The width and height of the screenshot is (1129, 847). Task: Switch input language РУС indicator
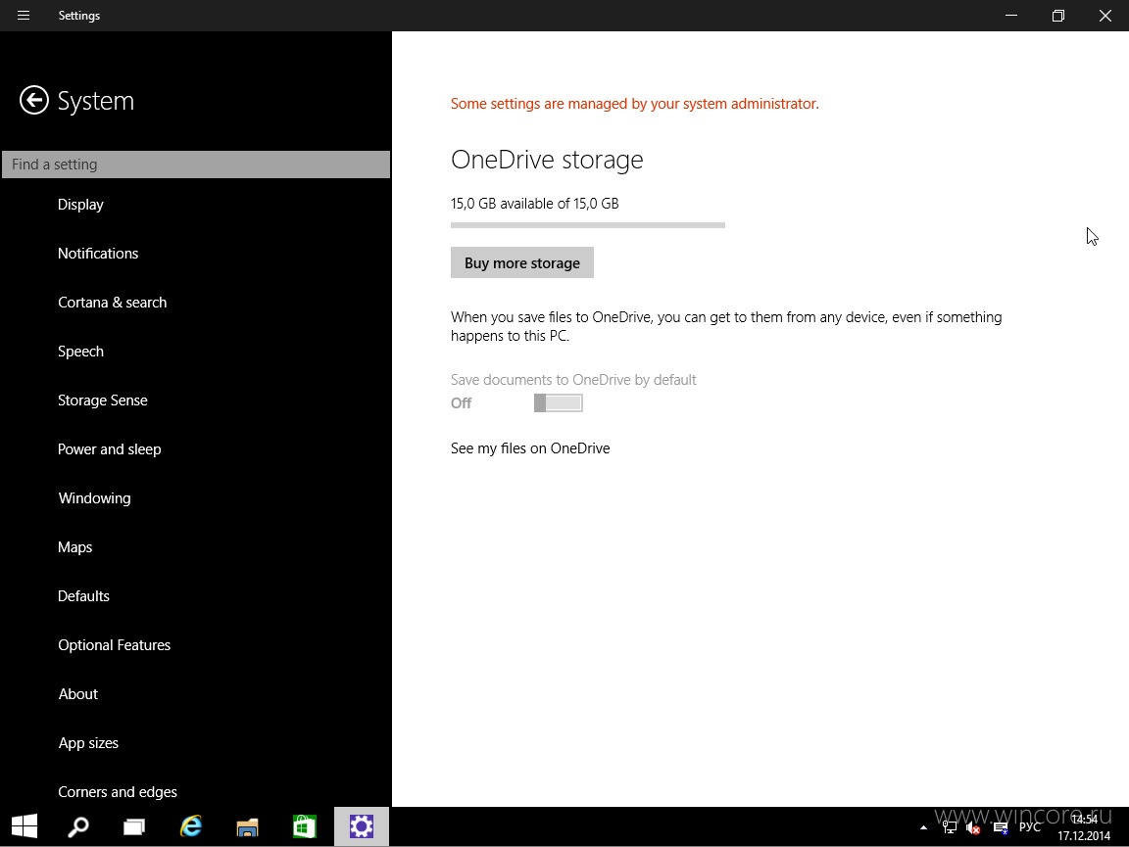pos(1030,827)
